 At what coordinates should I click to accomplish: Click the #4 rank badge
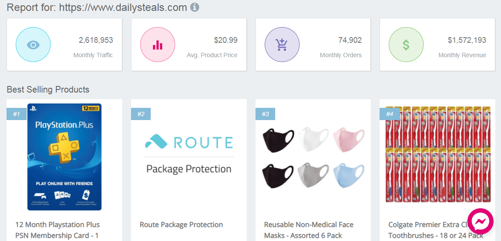[390, 114]
